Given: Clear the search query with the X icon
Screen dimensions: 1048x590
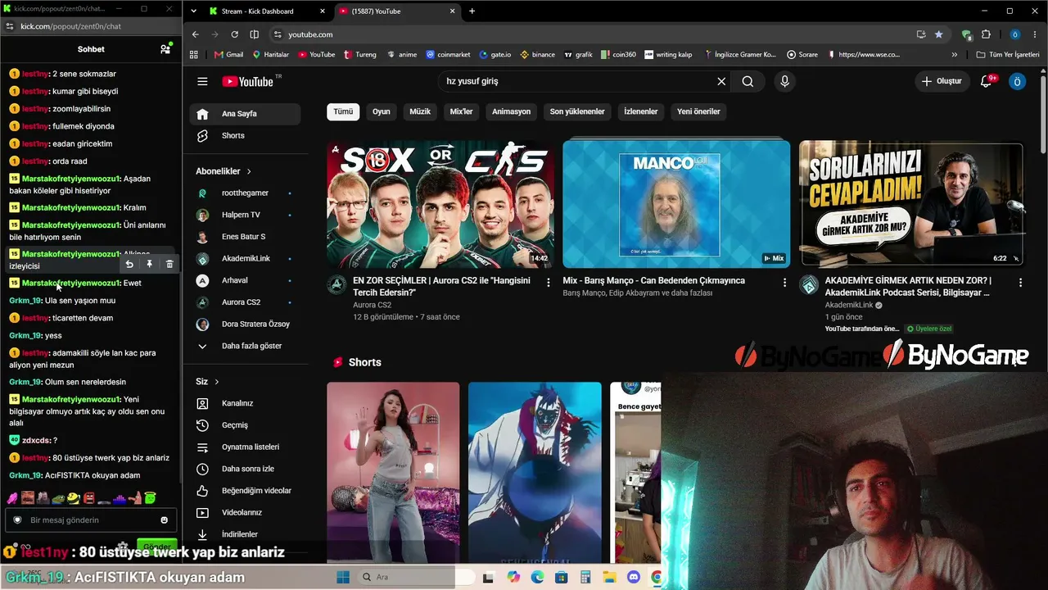Looking at the screenshot, I should [721, 81].
